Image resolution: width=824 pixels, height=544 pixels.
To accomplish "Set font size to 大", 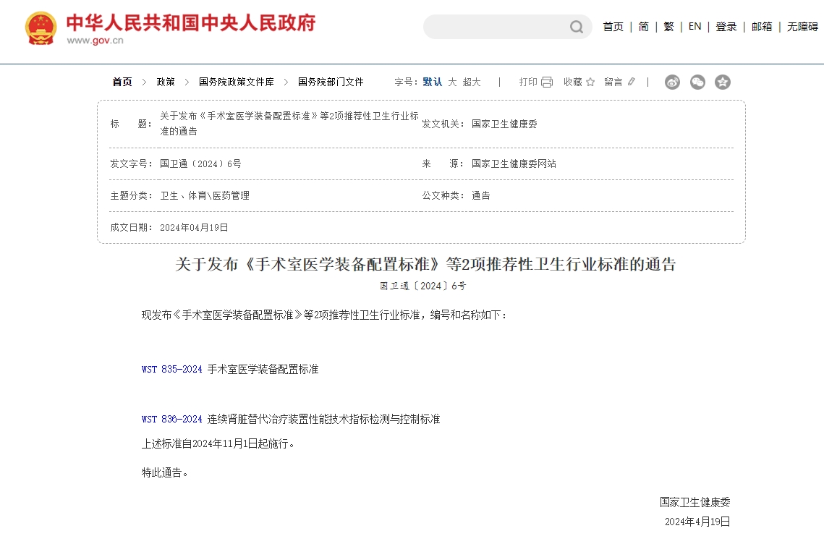I will (452, 82).
